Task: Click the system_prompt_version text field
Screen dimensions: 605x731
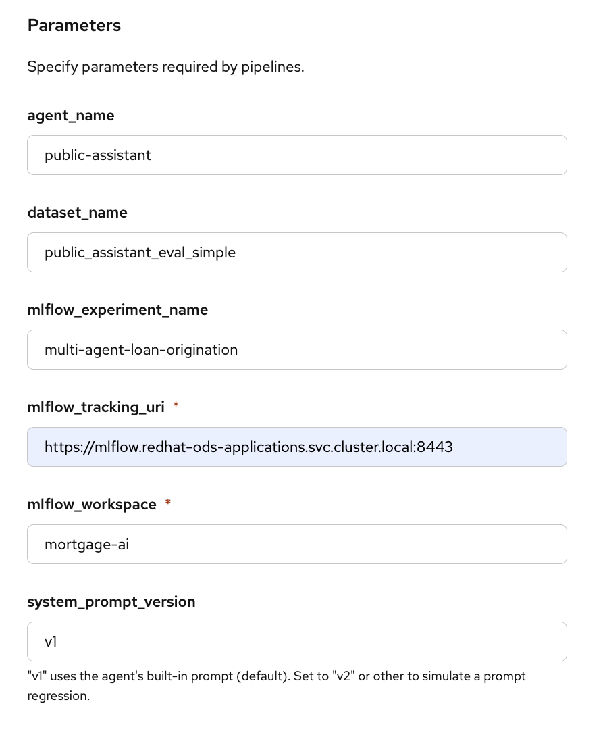Action: click(296, 642)
